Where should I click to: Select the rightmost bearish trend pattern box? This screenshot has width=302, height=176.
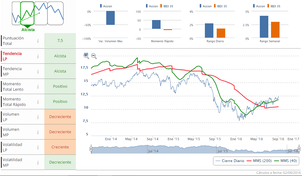pos(56,13)
